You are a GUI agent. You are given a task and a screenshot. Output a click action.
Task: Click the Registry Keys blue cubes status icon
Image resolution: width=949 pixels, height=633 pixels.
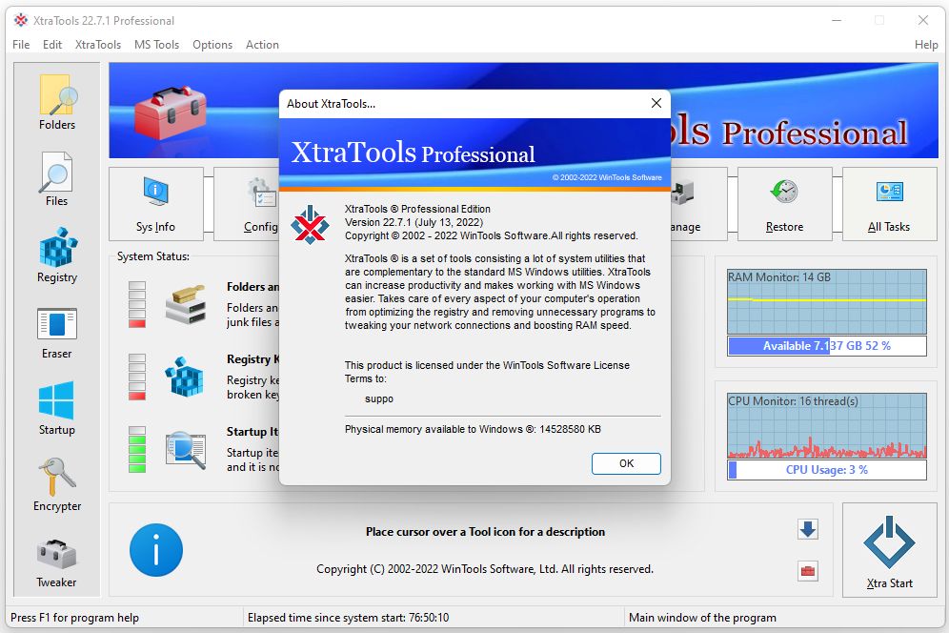click(185, 377)
